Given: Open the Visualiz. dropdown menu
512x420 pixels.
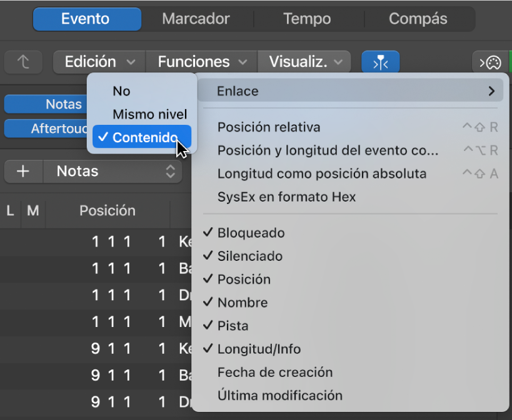Looking at the screenshot, I should pos(305,62).
